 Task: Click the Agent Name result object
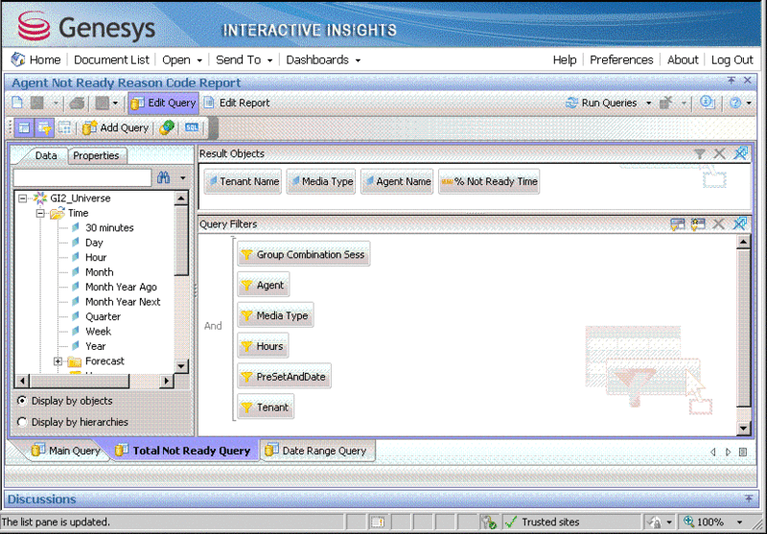pyautogui.click(x=397, y=181)
